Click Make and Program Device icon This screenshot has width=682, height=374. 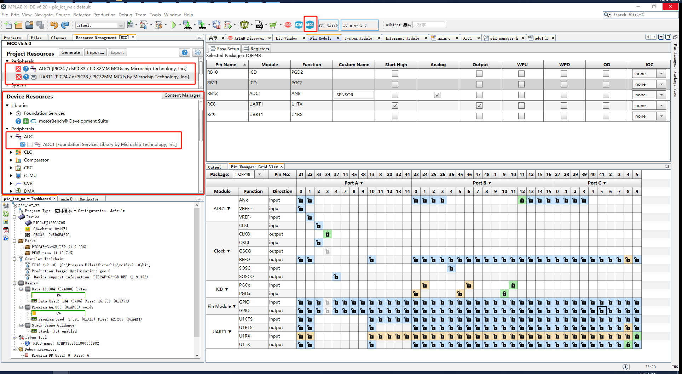(x=187, y=25)
